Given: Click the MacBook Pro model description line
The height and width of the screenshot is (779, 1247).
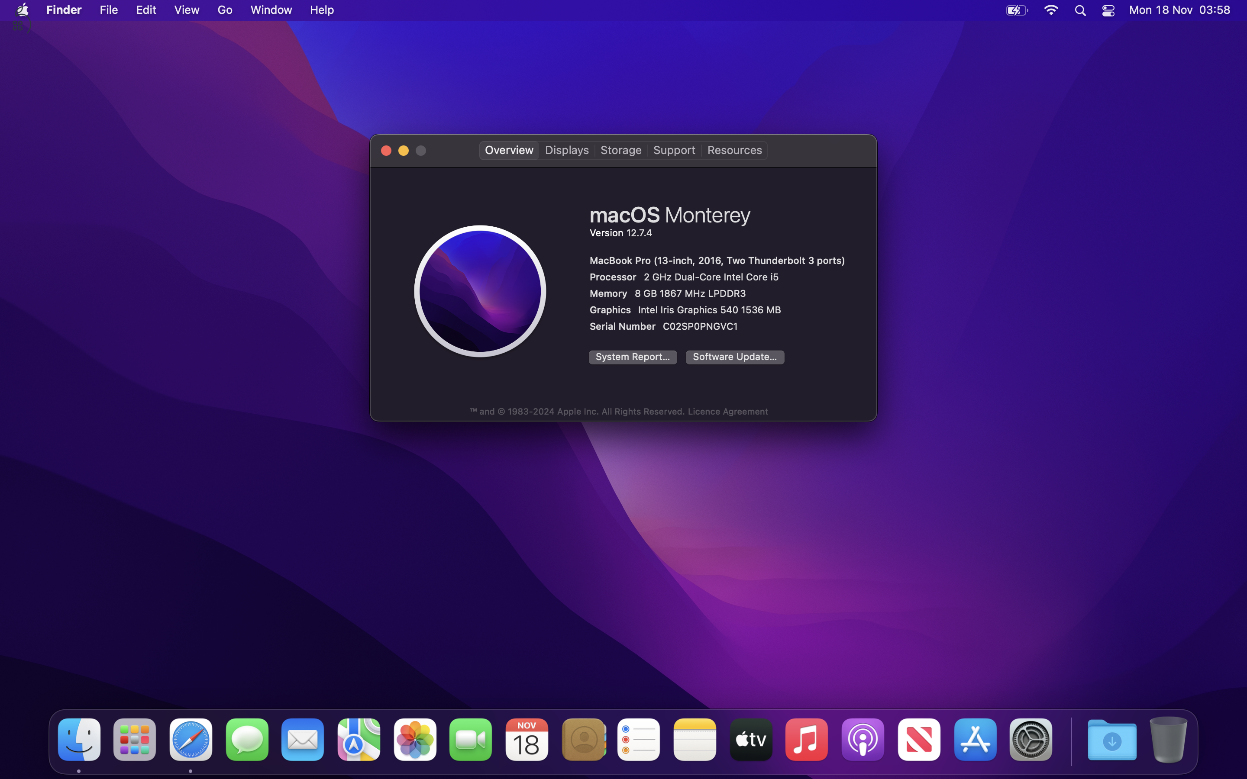Looking at the screenshot, I should 717,261.
